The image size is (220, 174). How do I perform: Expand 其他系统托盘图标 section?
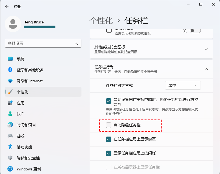click(206, 49)
